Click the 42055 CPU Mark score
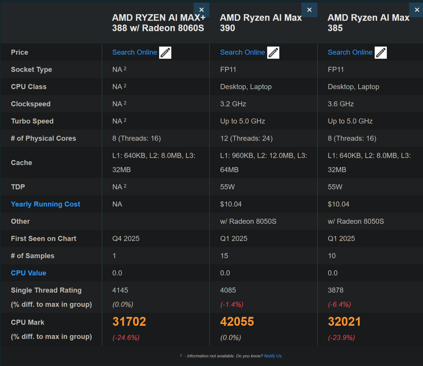The width and height of the screenshot is (423, 366). pyautogui.click(x=237, y=322)
